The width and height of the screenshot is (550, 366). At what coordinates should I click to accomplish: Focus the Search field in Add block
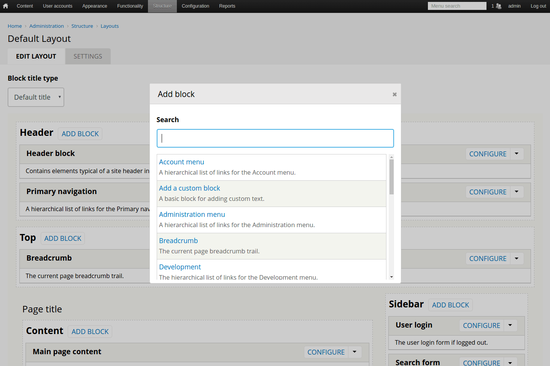coord(275,138)
